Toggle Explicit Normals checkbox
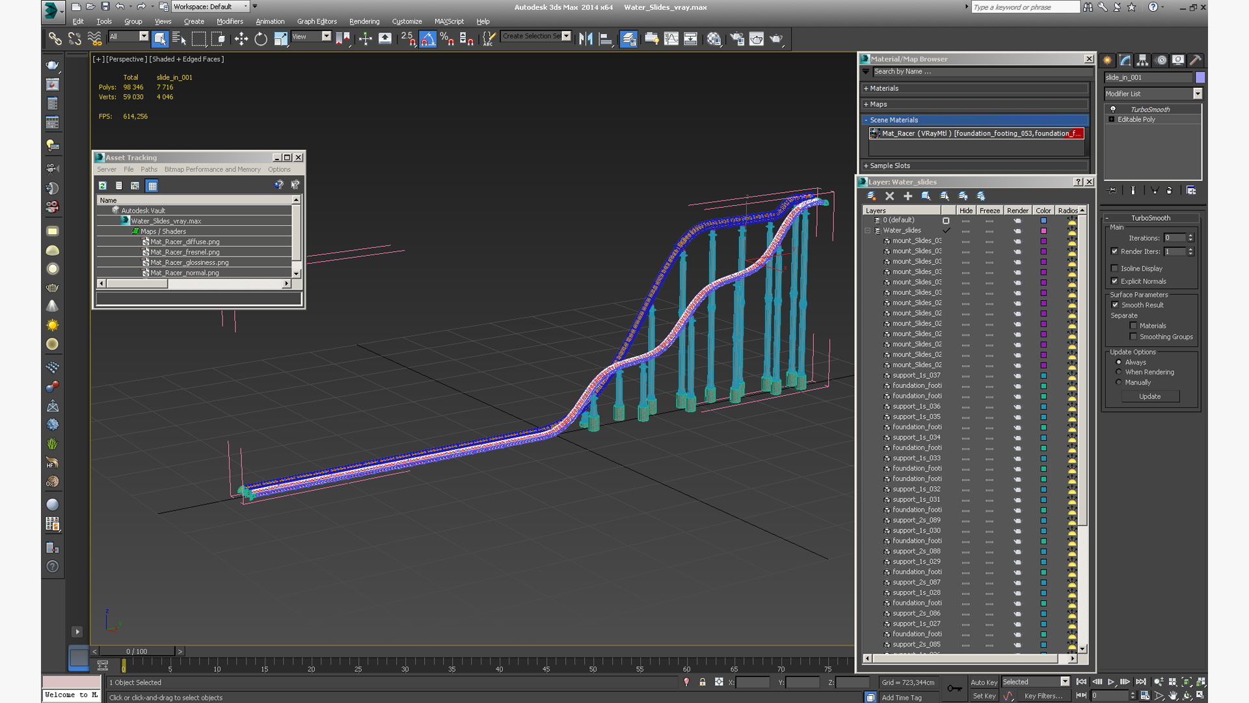The image size is (1249, 703). tap(1114, 281)
